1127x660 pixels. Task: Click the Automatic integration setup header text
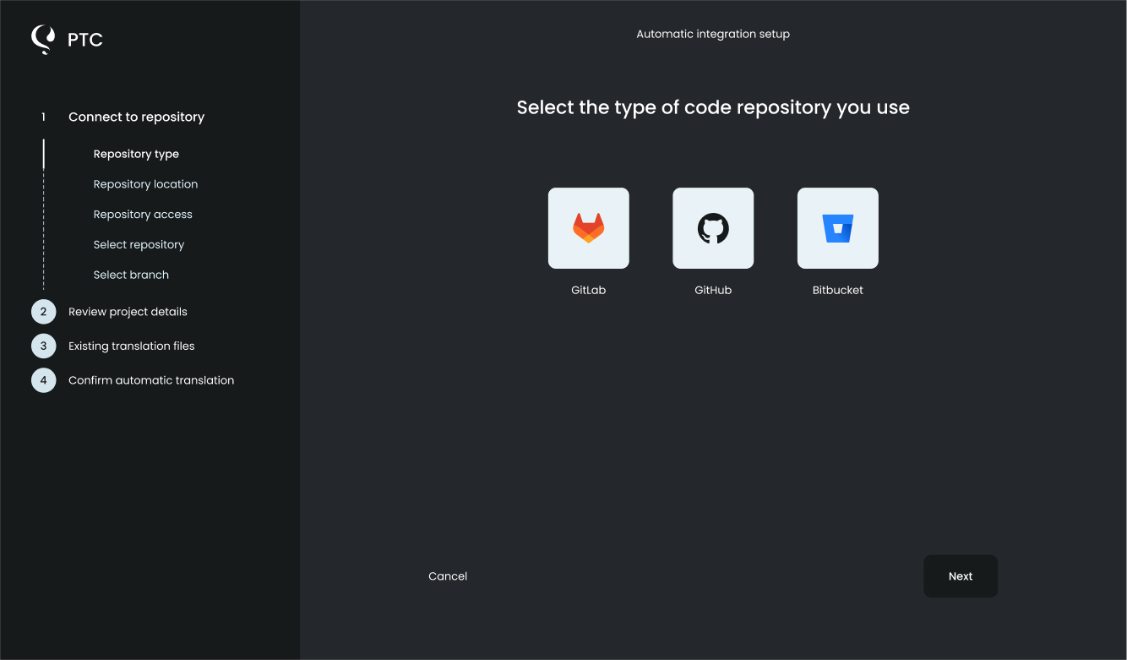[x=712, y=35]
